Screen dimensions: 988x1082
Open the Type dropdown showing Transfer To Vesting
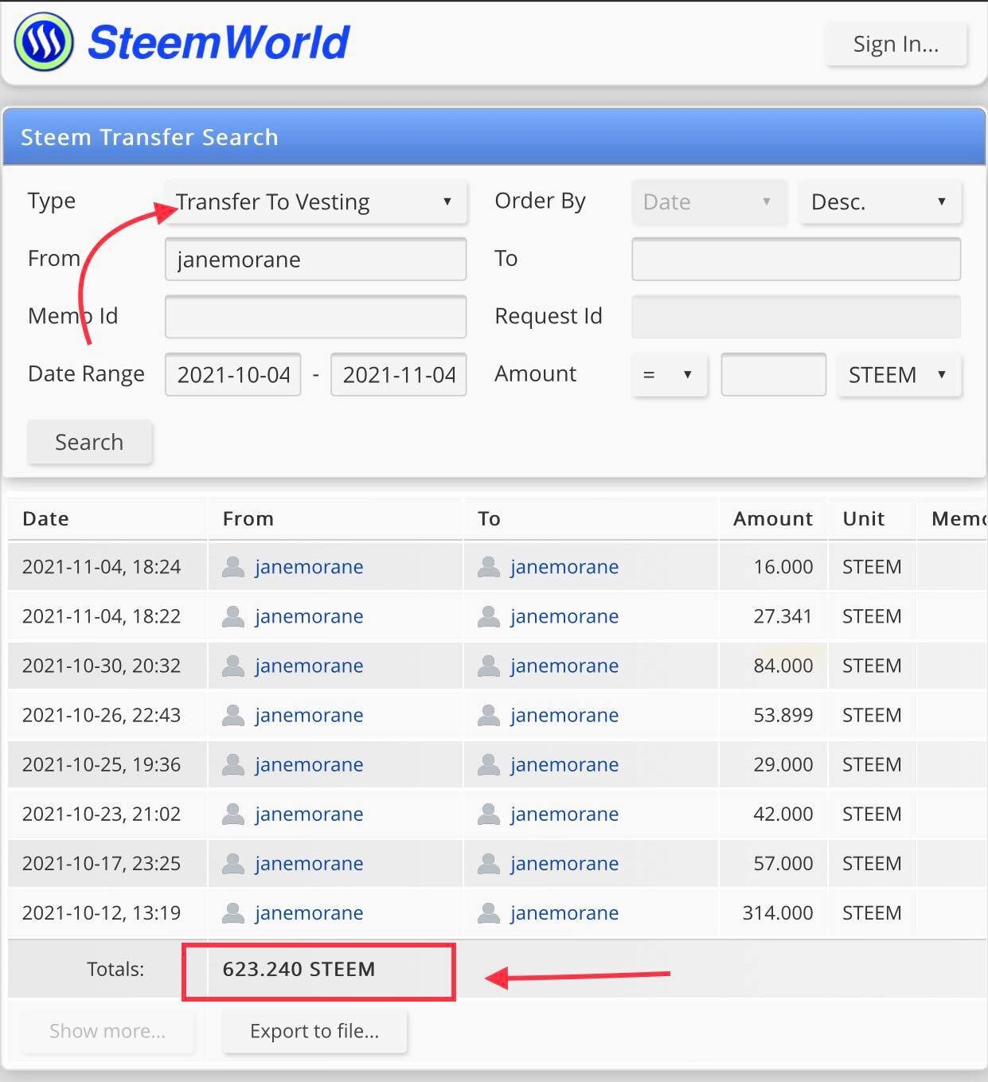click(315, 202)
